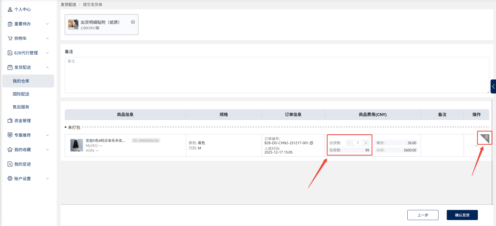Click product title 实拍5色4码日本乐天女...
The height and width of the screenshot is (226, 496).
105,141
